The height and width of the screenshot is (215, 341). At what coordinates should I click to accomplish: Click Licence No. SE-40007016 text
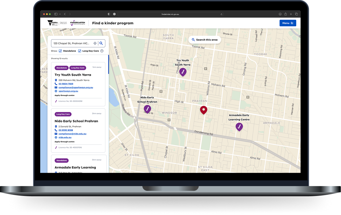pyautogui.click(x=70, y=148)
